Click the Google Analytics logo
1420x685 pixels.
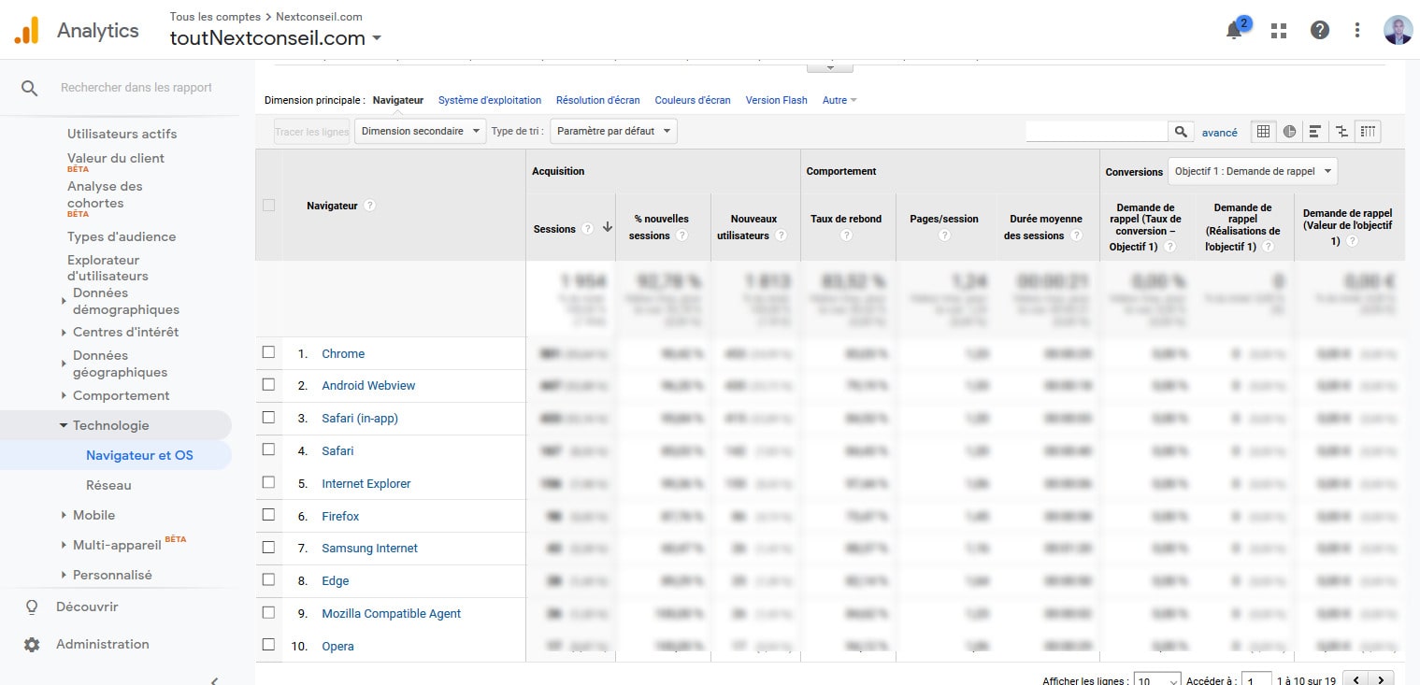coord(26,31)
